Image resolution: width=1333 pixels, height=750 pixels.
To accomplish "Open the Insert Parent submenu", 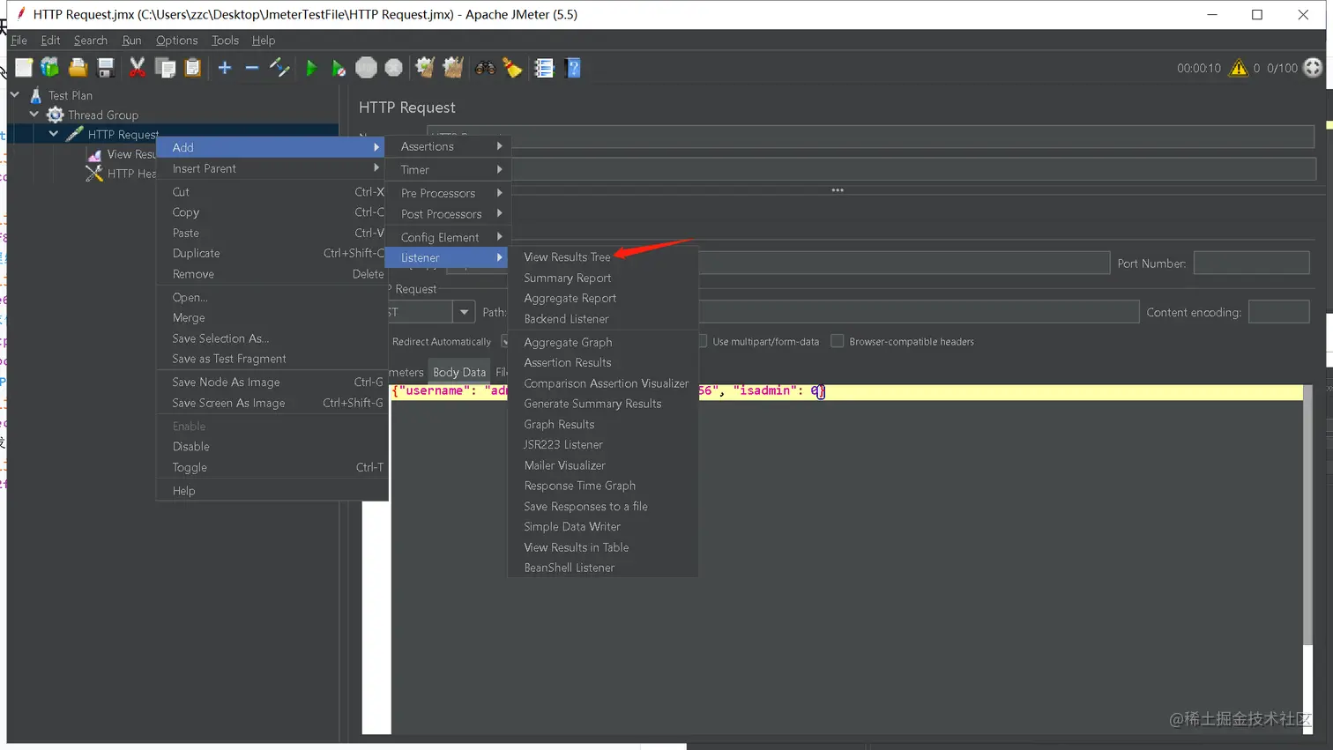I will (272, 168).
